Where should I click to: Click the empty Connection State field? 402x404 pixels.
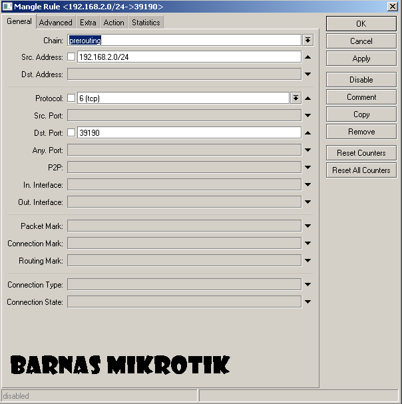(x=184, y=302)
